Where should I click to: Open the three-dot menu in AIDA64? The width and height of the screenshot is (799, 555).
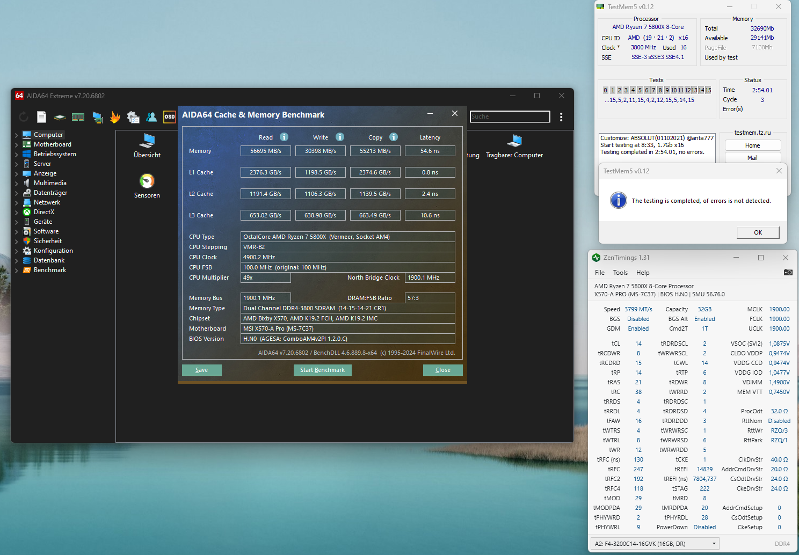[561, 117]
